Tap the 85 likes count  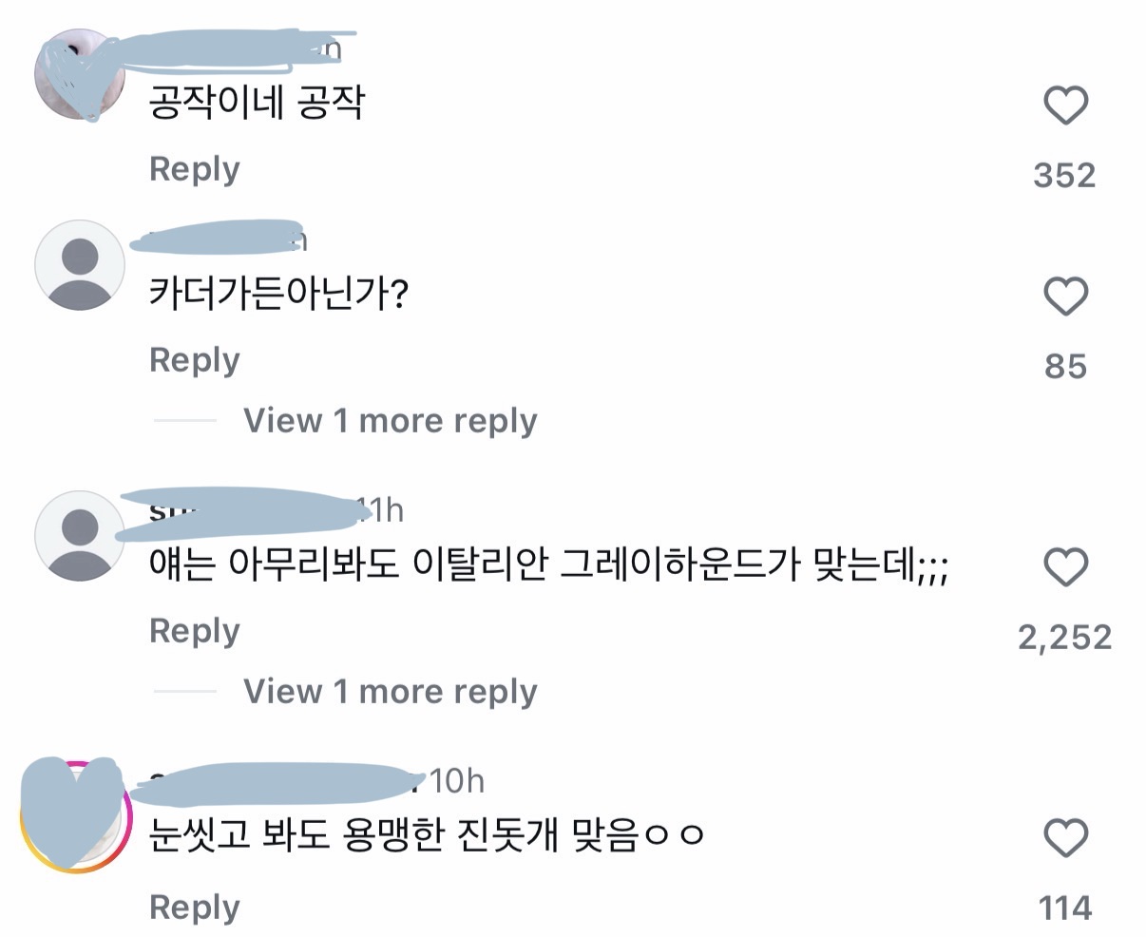click(x=1064, y=366)
